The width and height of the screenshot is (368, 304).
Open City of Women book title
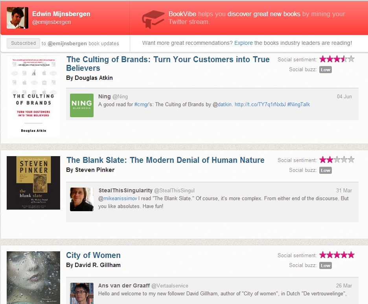(94, 255)
